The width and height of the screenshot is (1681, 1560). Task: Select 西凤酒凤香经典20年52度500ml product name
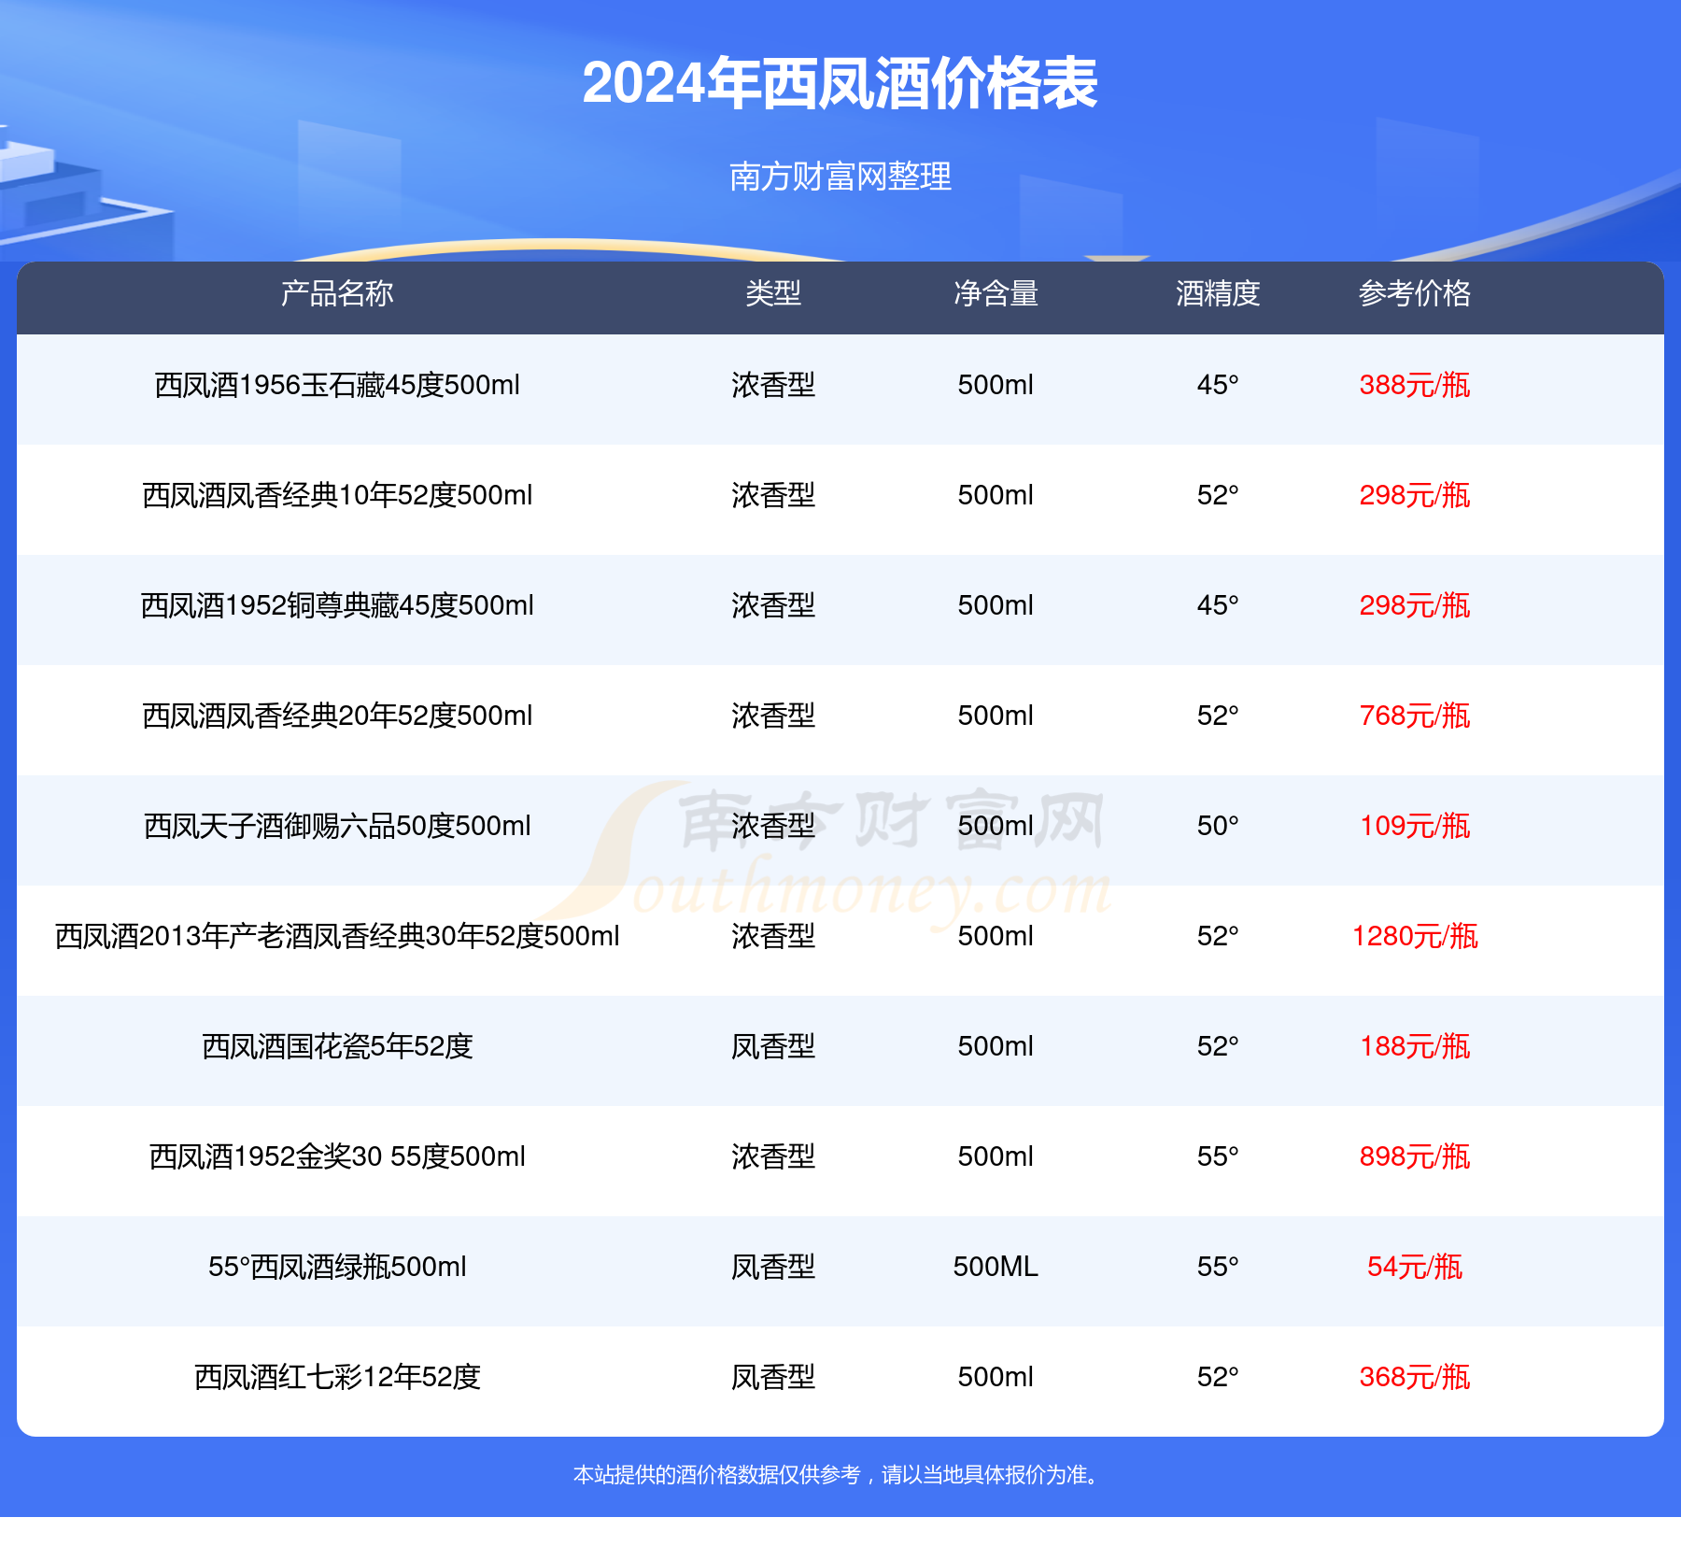pyautogui.click(x=337, y=716)
